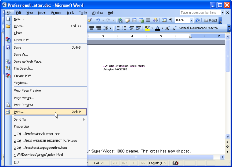Click the Word document icon in title bar
The width and height of the screenshot is (232, 167).
[x=4, y=5]
